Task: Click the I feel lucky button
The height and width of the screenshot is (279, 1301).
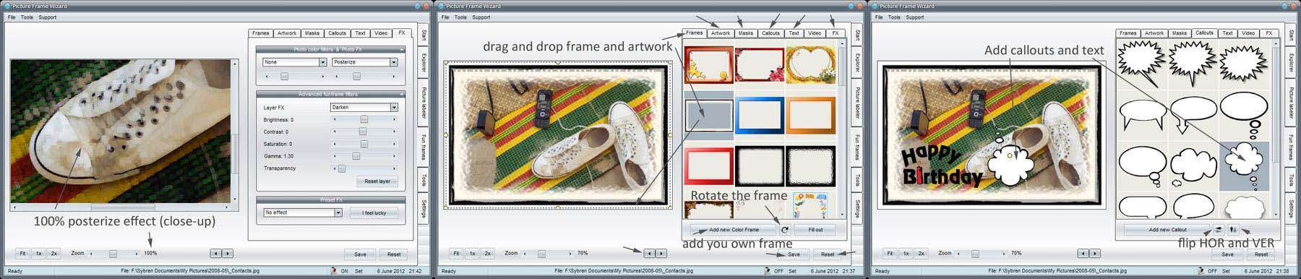Action: coord(374,213)
